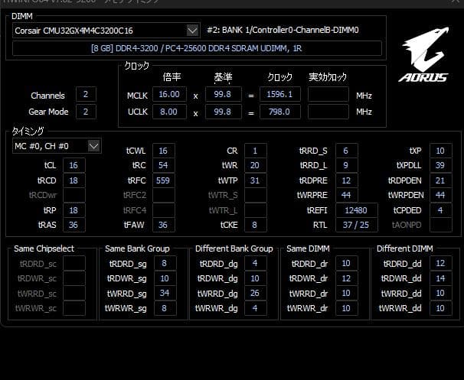
Task: Click the empty MCLK effective clock field
Action: click(x=328, y=95)
